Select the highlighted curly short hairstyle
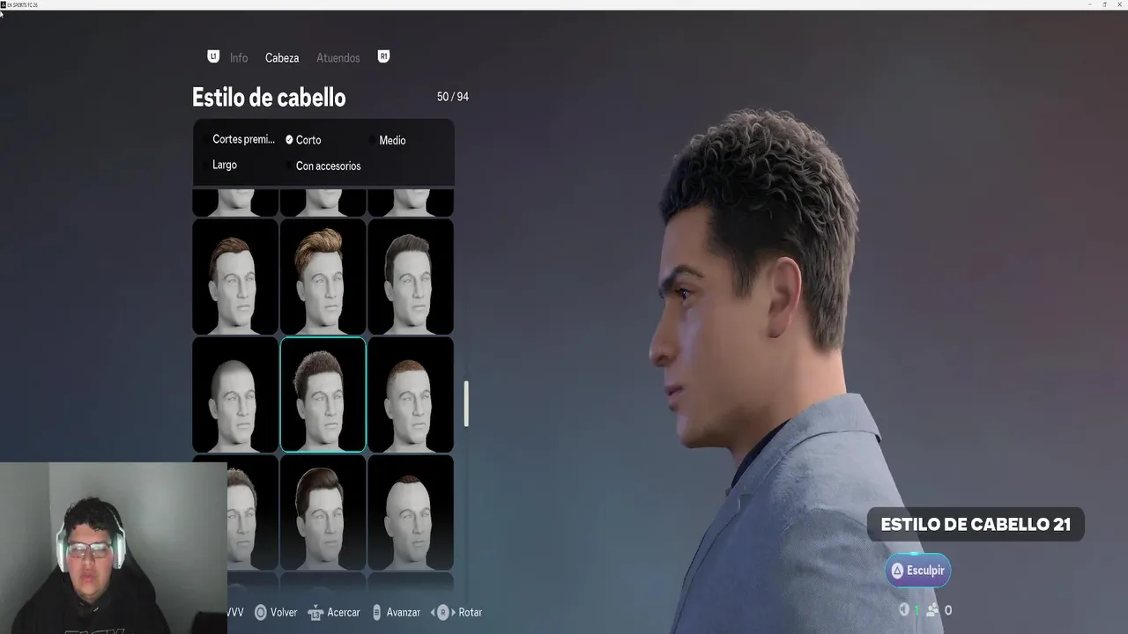The image size is (1128, 634). [x=323, y=394]
